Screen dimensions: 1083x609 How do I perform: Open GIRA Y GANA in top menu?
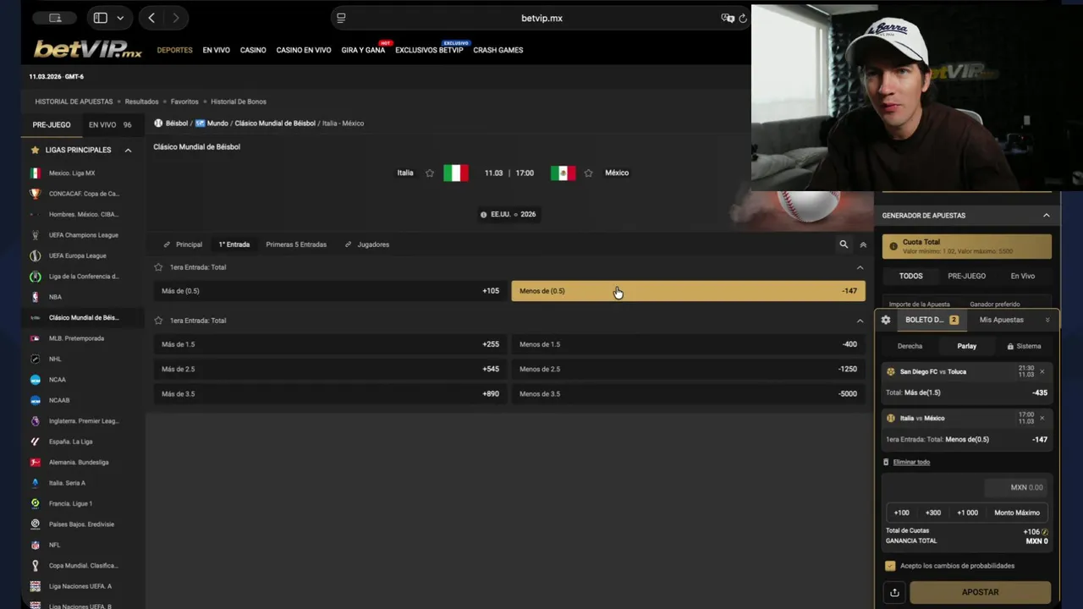(x=363, y=50)
